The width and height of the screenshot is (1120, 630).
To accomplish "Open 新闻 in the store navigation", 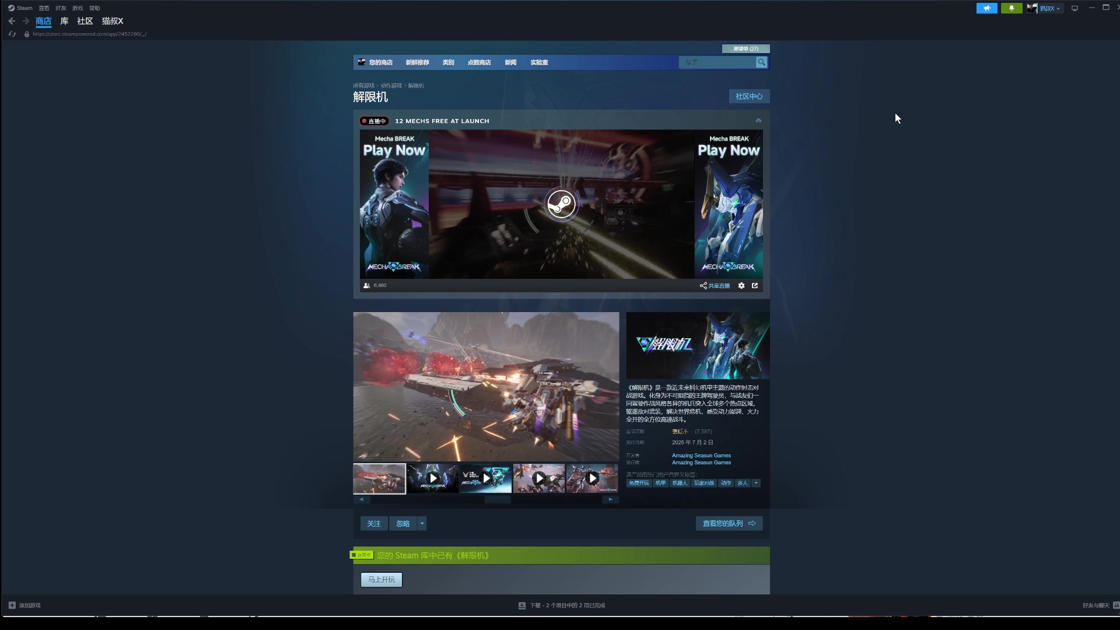I will pyautogui.click(x=510, y=62).
